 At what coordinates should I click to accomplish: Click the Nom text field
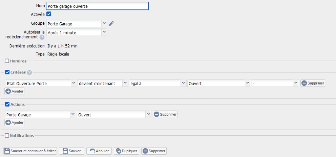point(97,6)
